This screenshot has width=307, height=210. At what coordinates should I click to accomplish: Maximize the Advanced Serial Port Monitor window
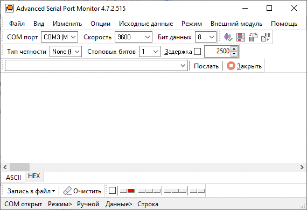coord(269,8)
